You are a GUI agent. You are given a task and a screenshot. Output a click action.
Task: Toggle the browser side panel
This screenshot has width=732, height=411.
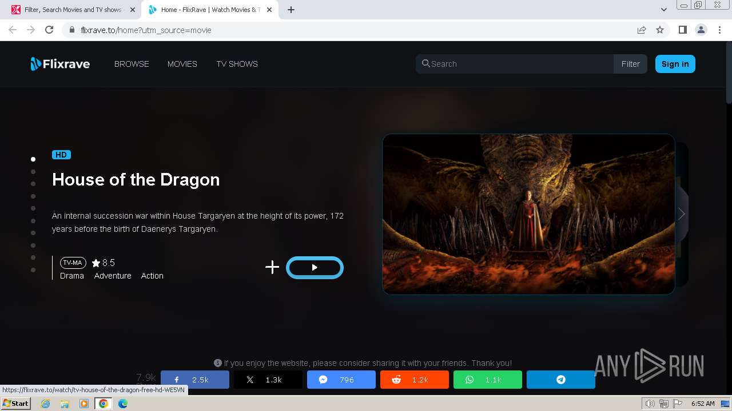[682, 30]
